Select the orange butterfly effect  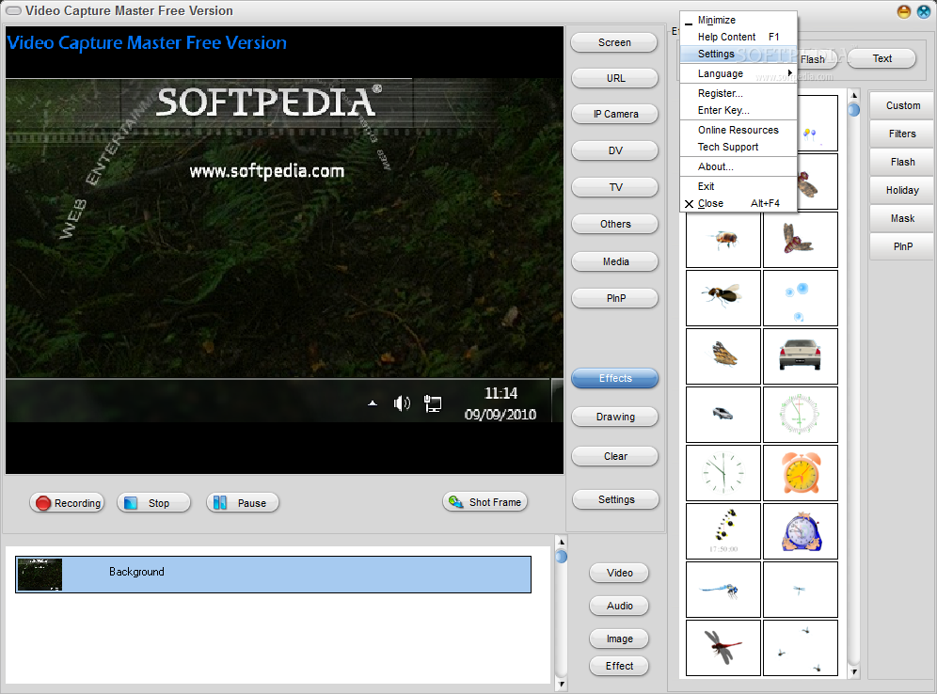723,356
